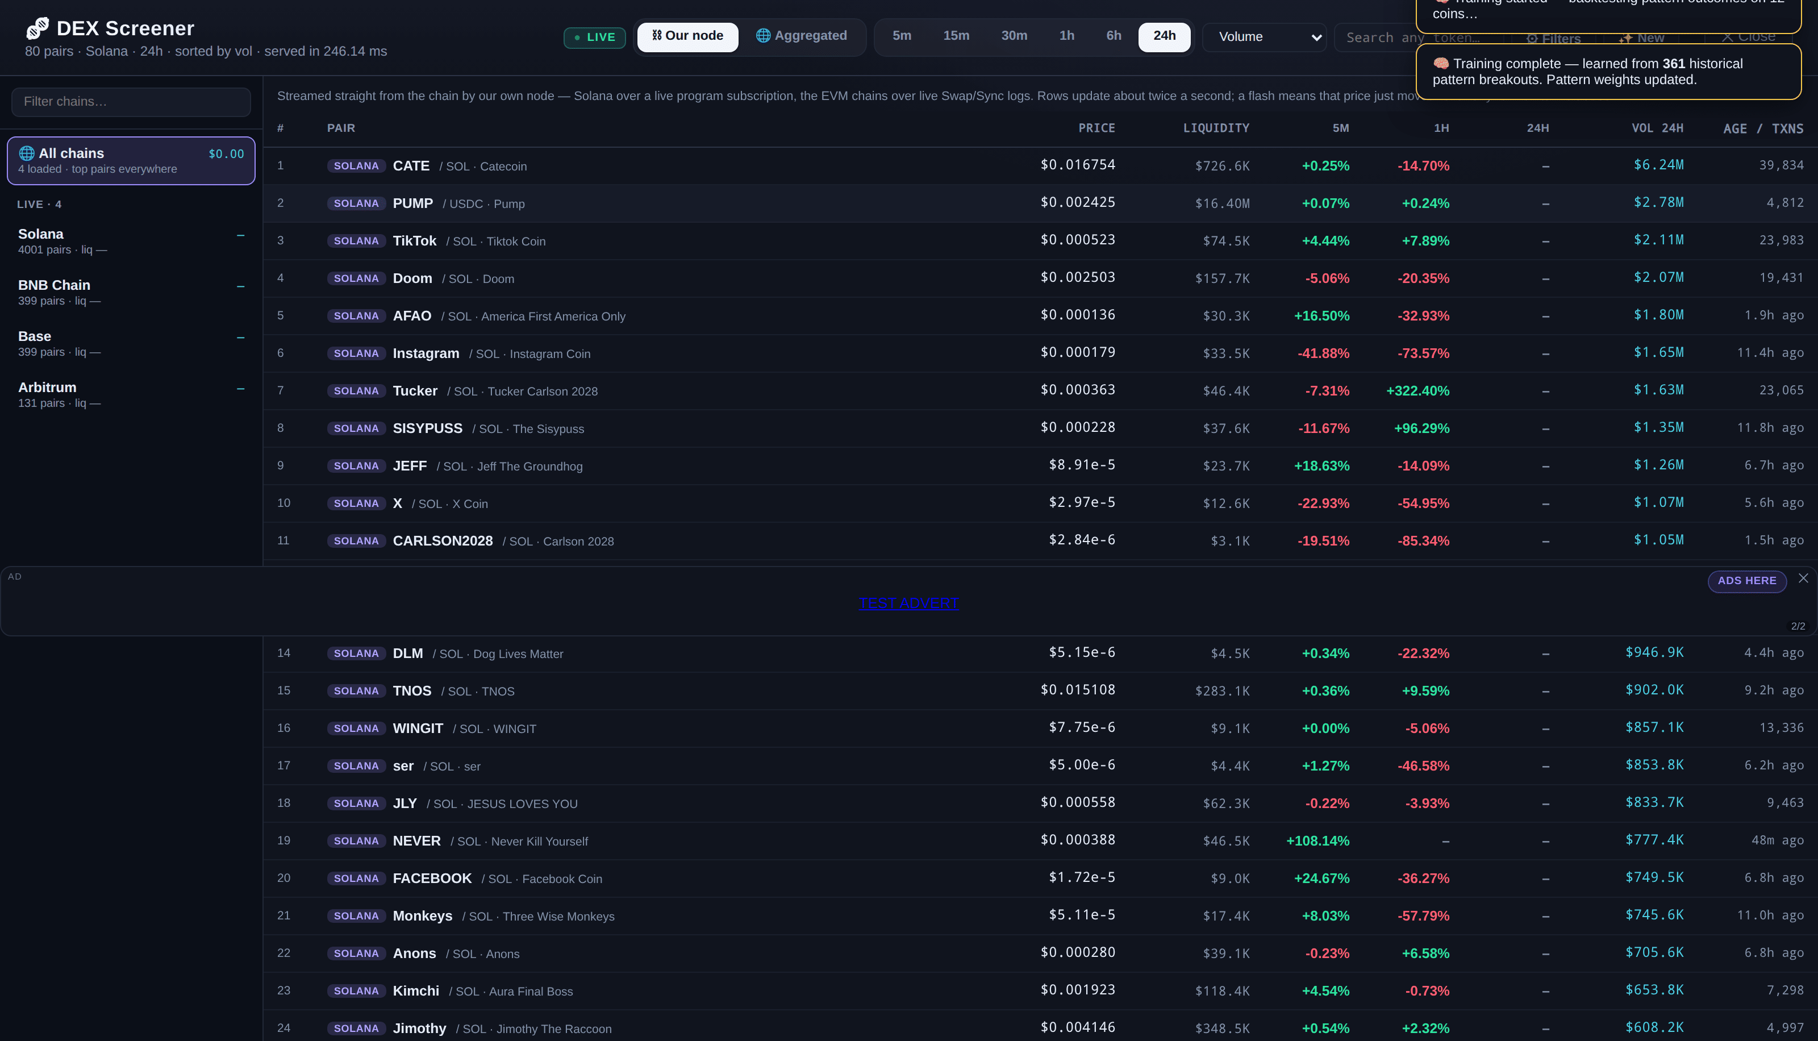Click NEVER's +108.14% 5M value
This screenshot has height=1041, width=1818.
point(1317,841)
